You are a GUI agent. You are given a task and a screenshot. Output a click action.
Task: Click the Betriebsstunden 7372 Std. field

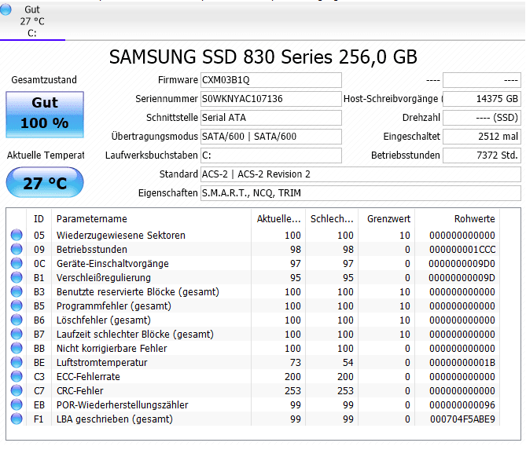[482, 155]
